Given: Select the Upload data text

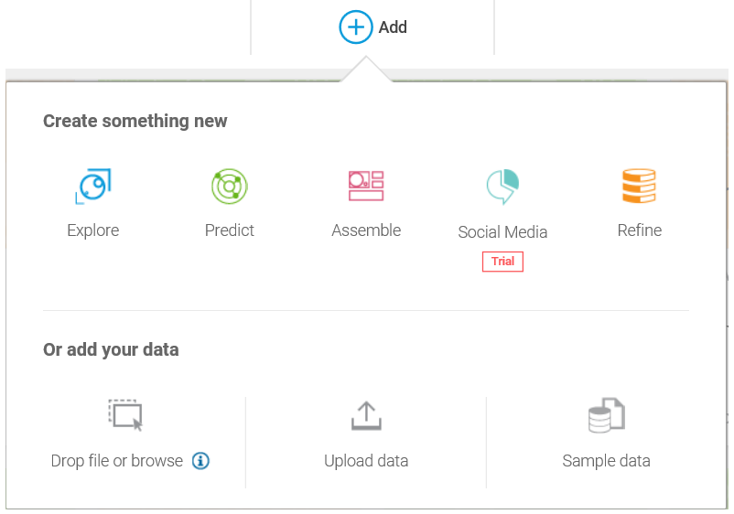Looking at the screenshot, I should click(x=366, y=461).
